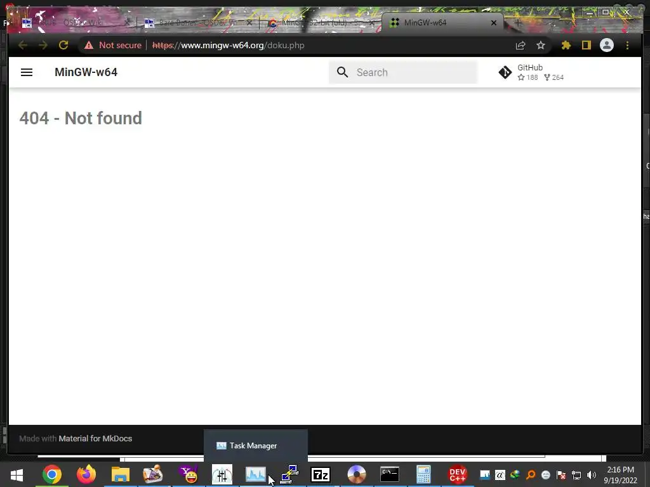650x487 pixels.
Task: Open the disc burner taskbar icon
Action: [357, 474]
